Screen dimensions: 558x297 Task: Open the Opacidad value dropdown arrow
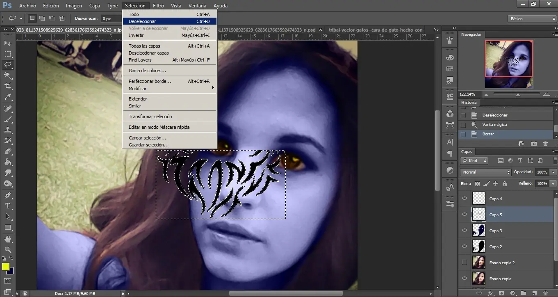pyautogui.click(x=553, y=172)
